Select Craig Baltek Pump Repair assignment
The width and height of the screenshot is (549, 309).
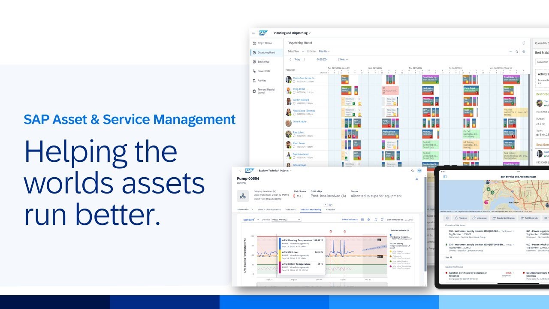[471, 91]
